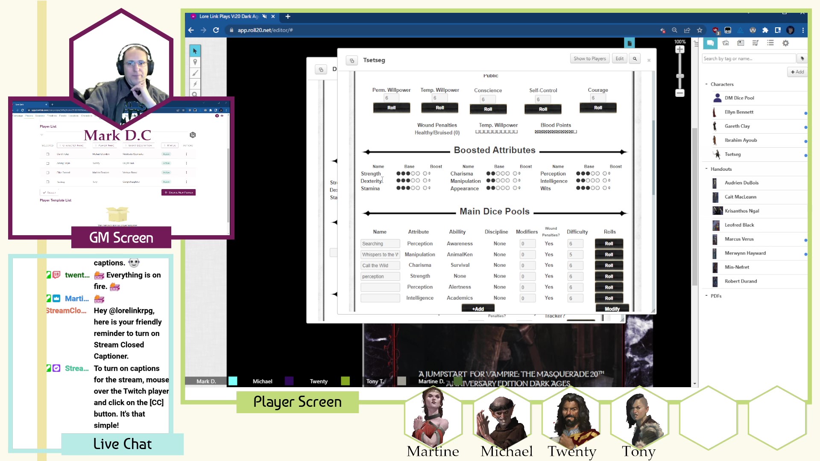Viewport: 820px width, 461px height.
Task: Select the map pin Place tool
Action: 195,62
